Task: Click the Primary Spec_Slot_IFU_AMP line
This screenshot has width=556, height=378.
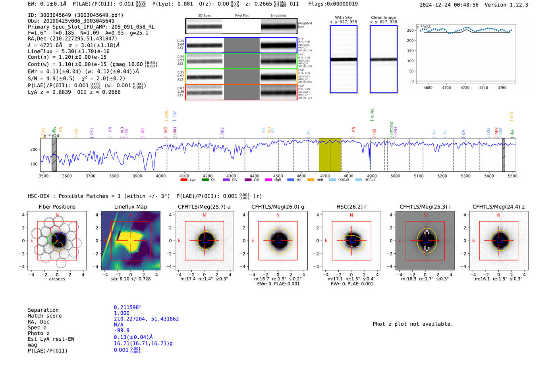Action: point(91,27)
